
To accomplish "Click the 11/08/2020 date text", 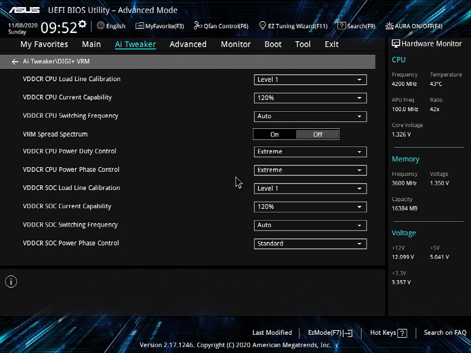I will click(x=23, y=25).
